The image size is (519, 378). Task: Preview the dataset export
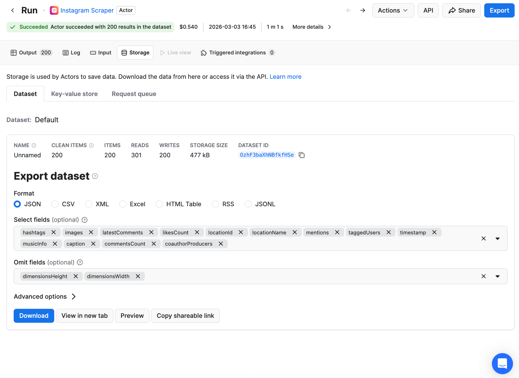[132, 316]
